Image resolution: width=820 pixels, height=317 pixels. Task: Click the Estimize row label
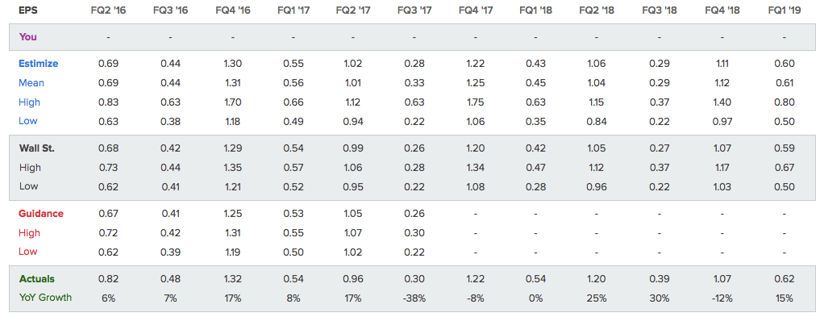tap(38, 64)
